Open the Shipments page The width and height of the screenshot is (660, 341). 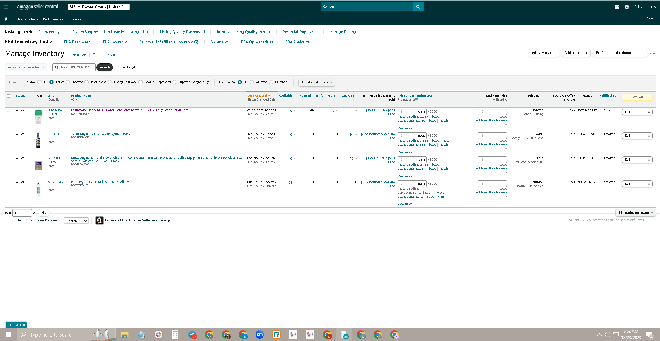[x=219, y=42]
